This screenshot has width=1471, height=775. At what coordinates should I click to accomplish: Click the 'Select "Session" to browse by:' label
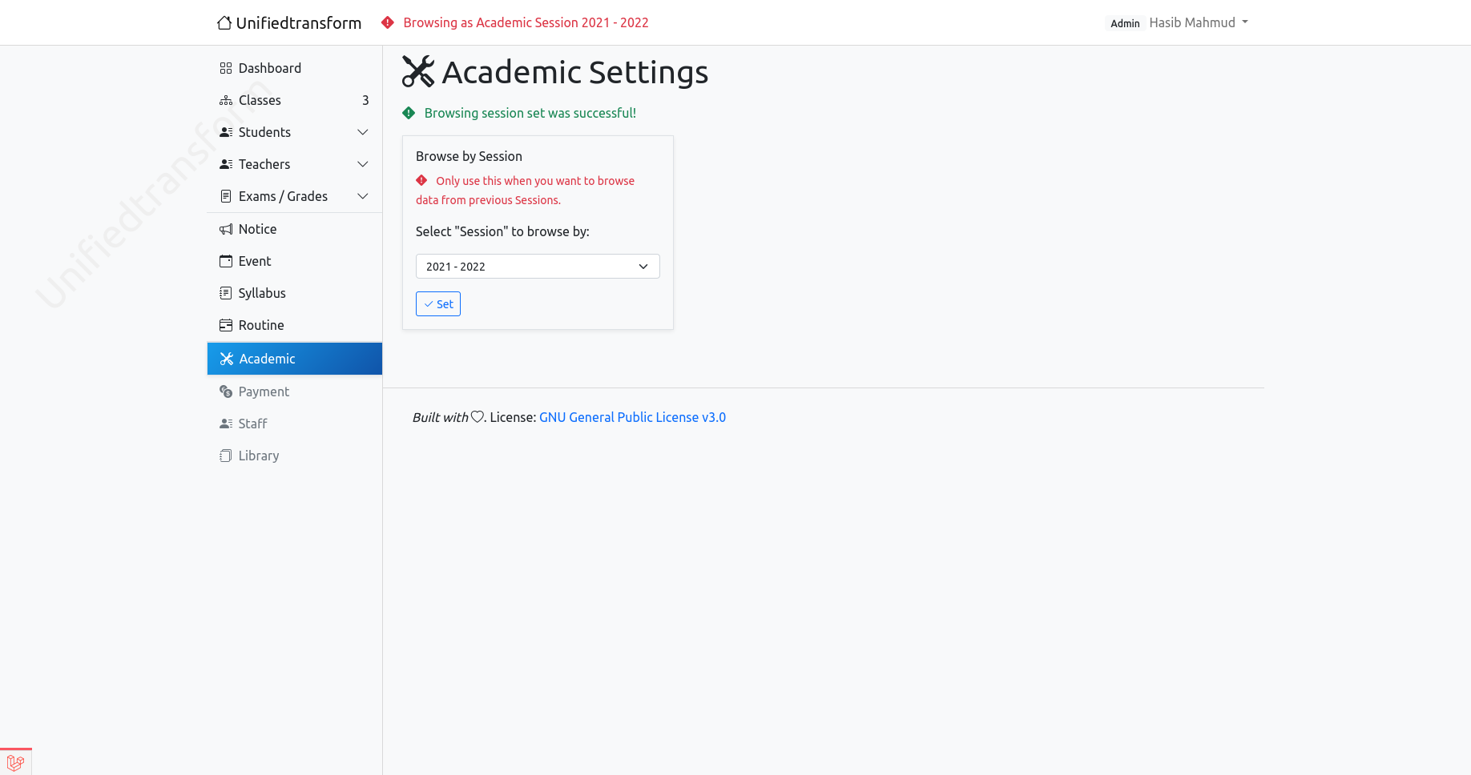502,231
